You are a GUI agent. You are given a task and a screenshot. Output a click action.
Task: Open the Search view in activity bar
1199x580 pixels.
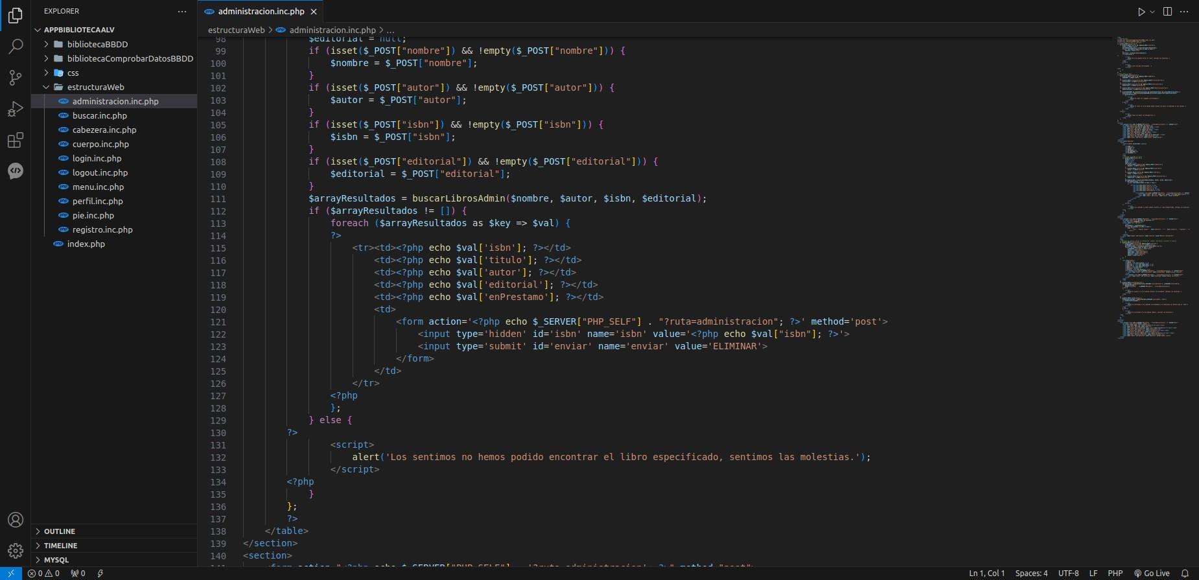click(16, 47)
